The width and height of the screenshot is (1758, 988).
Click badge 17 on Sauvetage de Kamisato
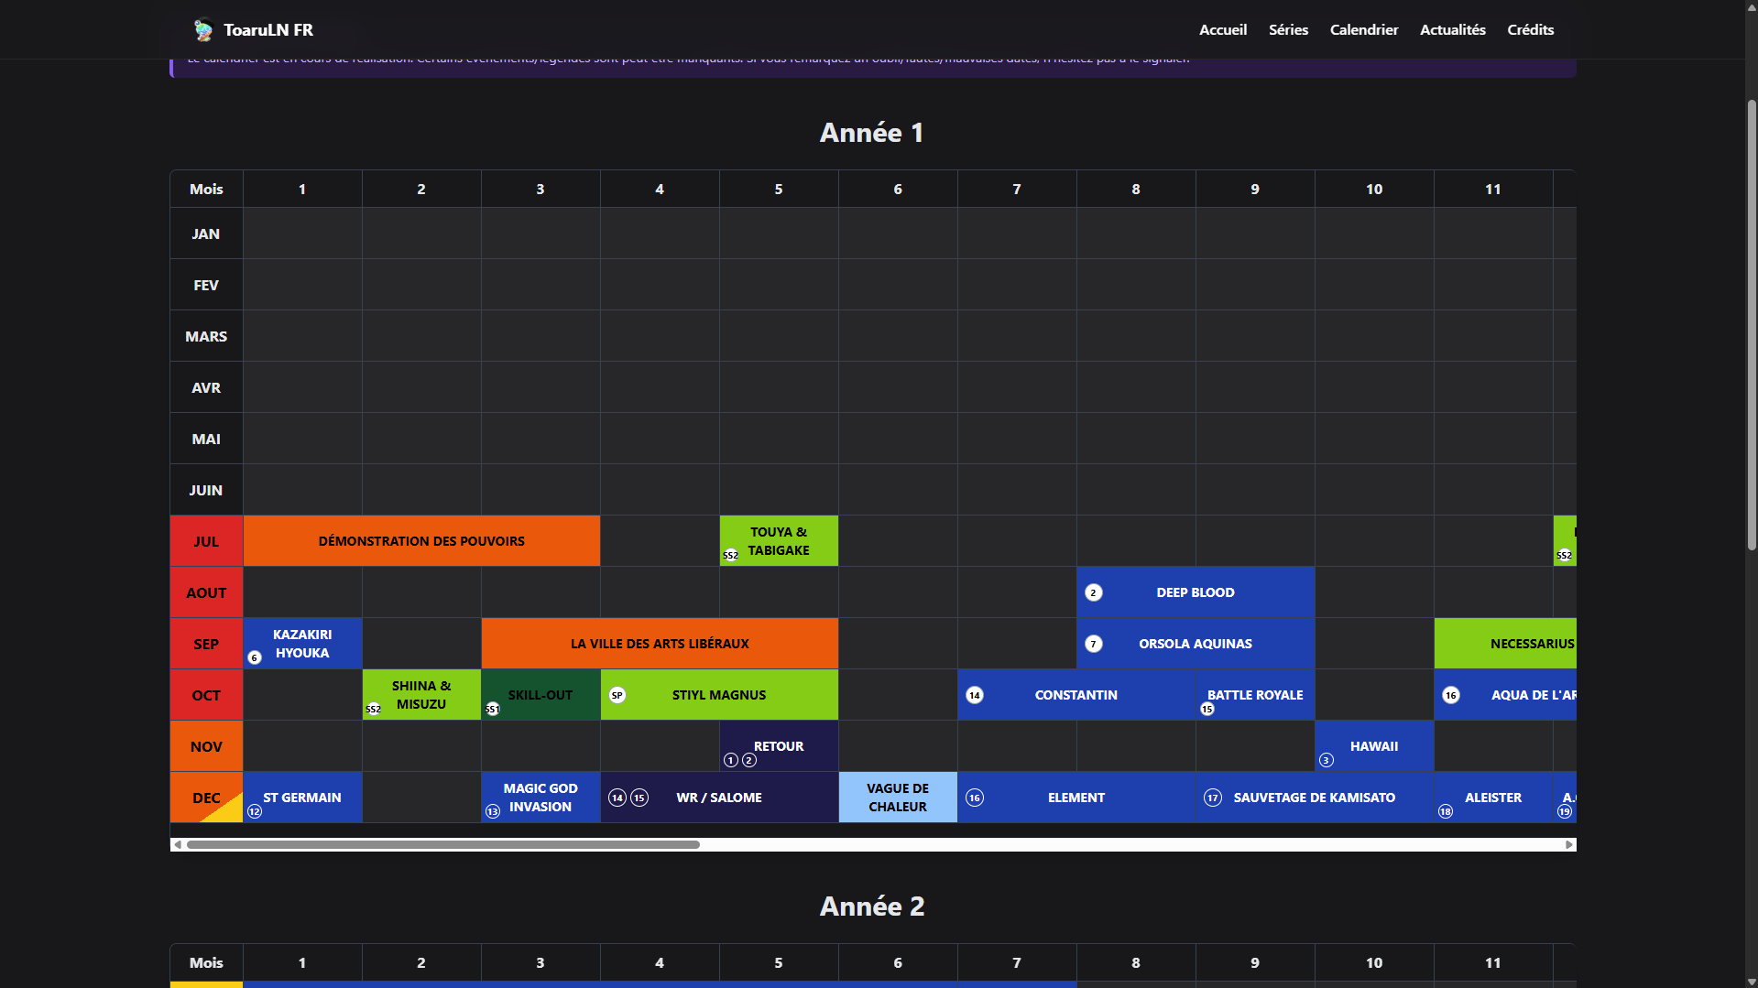click(1212, 798)
